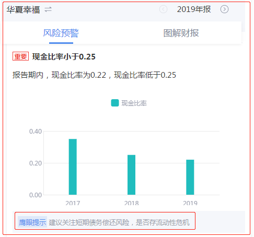Click the 0.00 axis value
254x237 pixels.
(36, 195)
